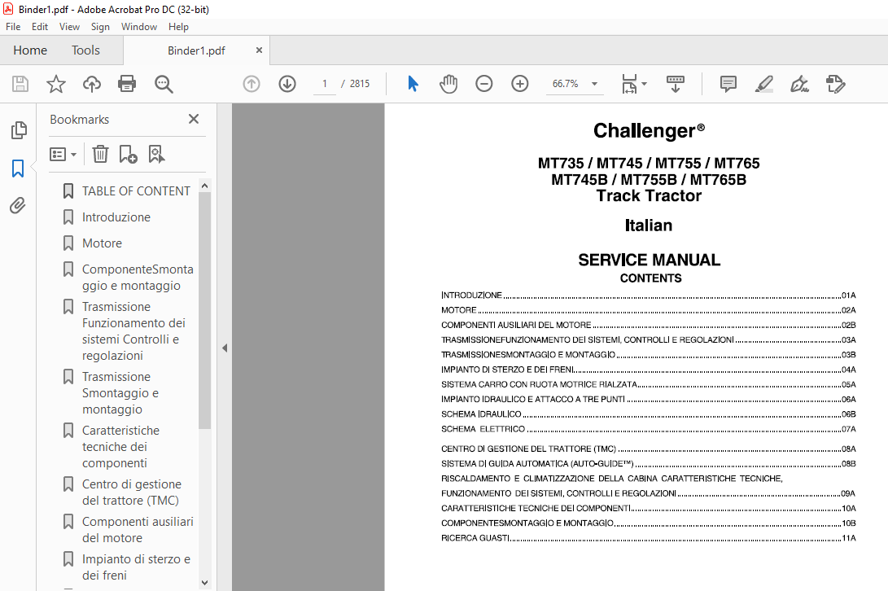The height and width of the screenshot is (591, 888).
Task: Open the Edit menu
Action: [40, 27]
